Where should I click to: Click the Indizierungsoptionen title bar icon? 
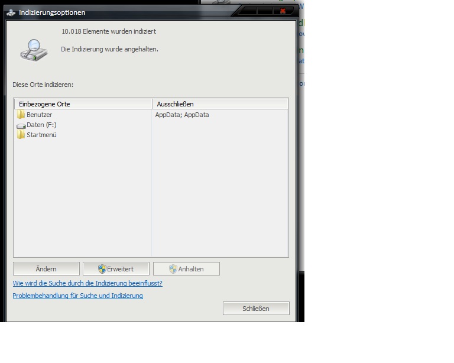(11, 12)
